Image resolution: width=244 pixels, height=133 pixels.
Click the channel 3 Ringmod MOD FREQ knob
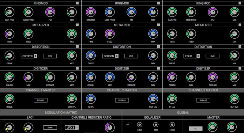pos(191,12)
